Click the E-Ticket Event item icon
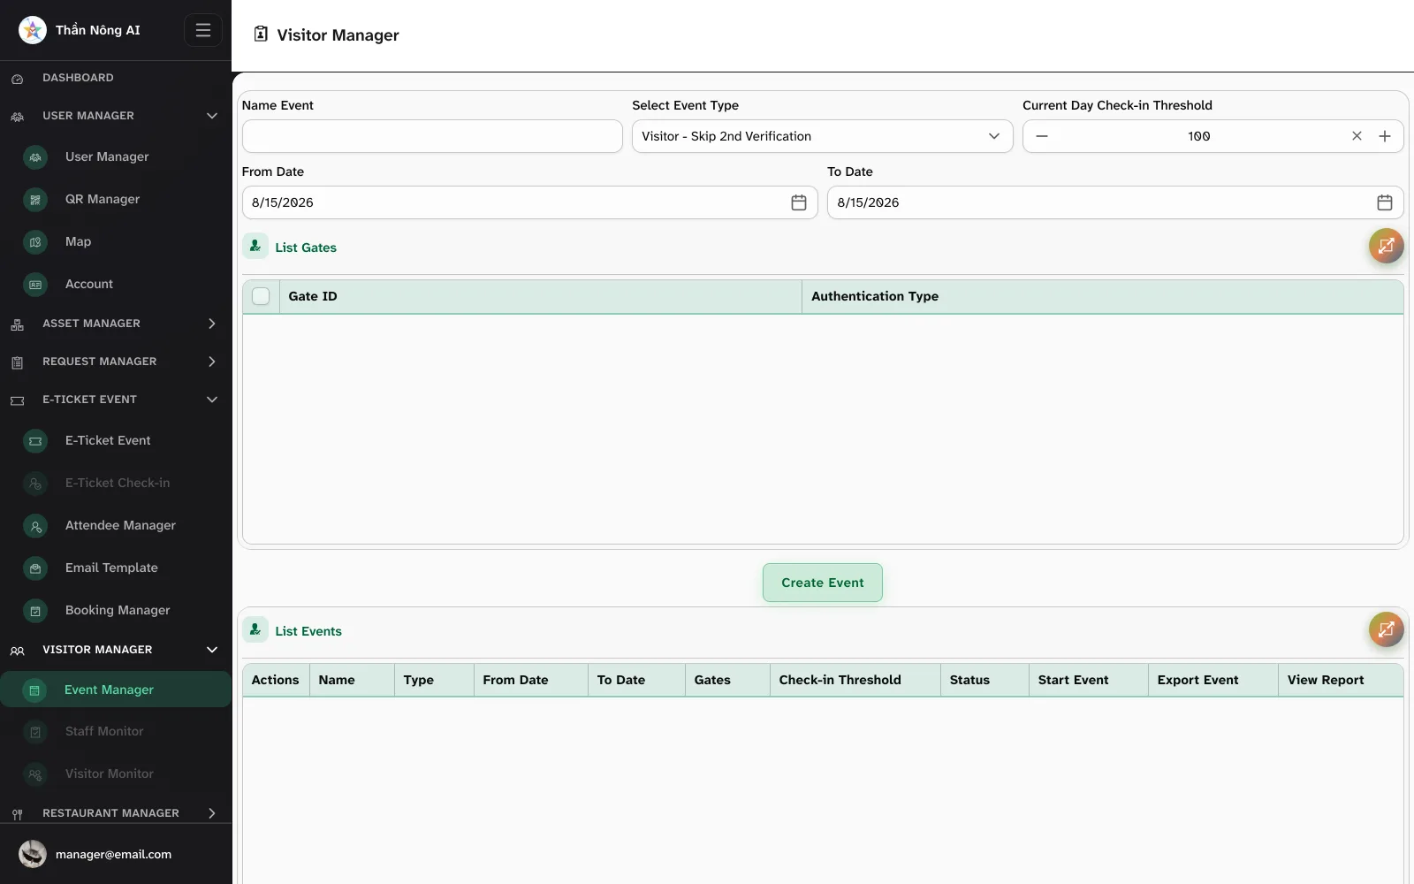The width and height of the screenshot is (1414, 884). point(35,441)
